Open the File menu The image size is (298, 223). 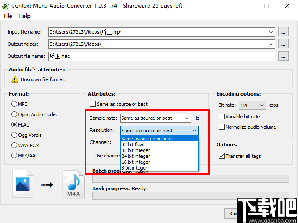(8, 16)
